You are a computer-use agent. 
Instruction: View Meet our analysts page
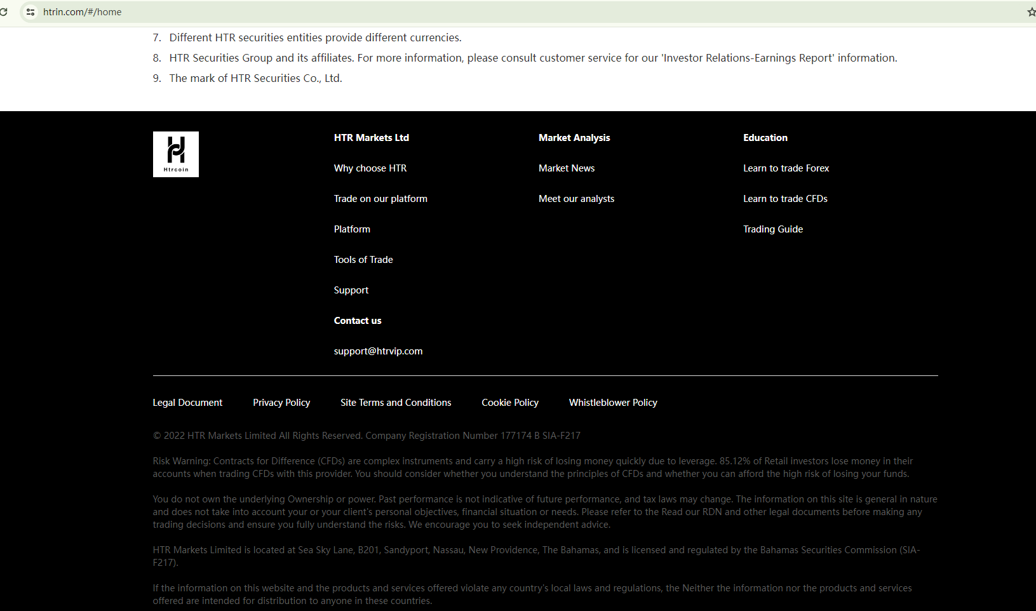[x=575, y=199]
